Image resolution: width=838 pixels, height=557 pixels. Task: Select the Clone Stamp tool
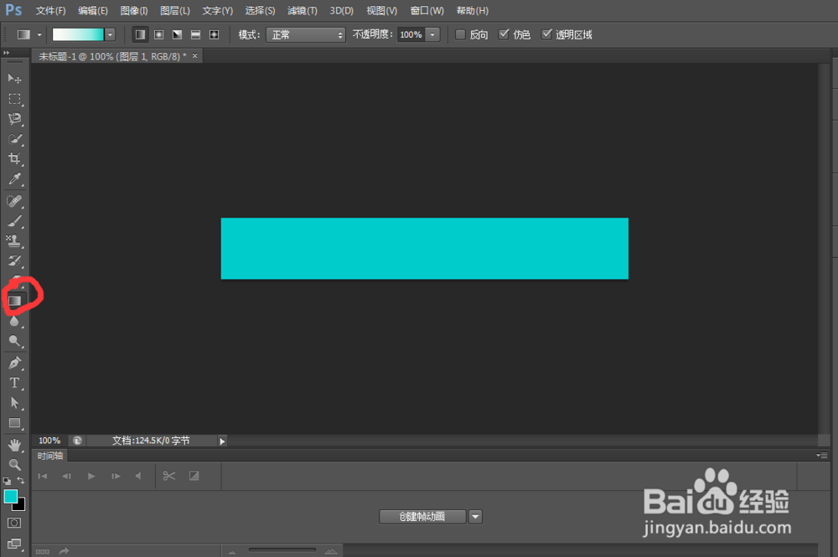pyautogui.click(x=14, y=241)
